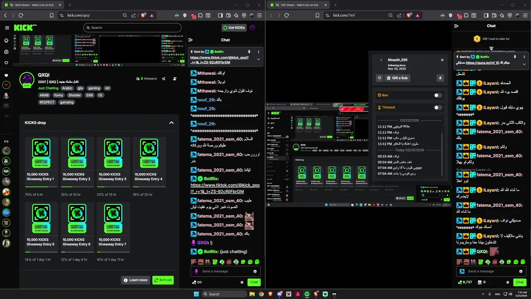Open the emoji picker in 1inf chat
The image size is (531, 299).
point(521,271)
